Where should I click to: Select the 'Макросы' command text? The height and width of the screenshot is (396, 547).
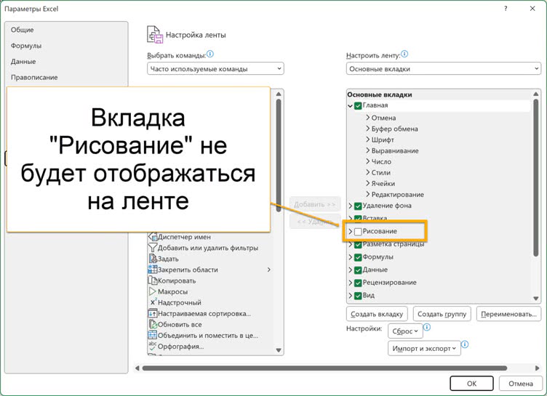click(172, 291)
